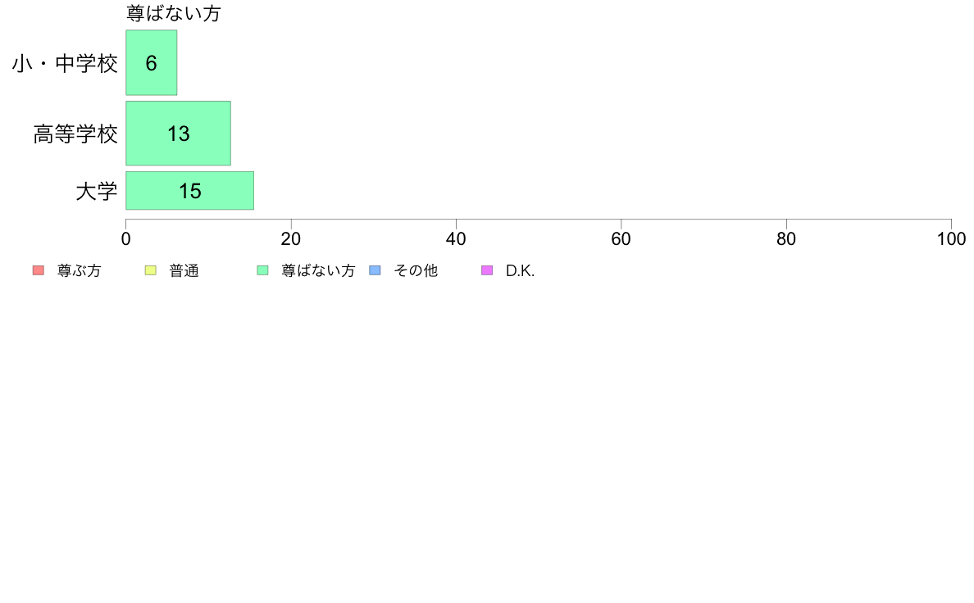Click the blue その他 legend swatch
The width and height of the screenshot is (974, 603).
point(375,270)
